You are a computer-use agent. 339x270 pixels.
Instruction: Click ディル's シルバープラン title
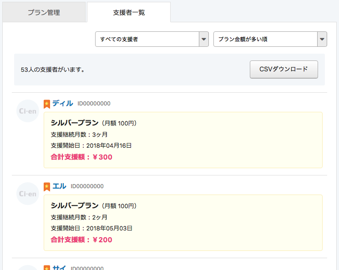[75, 123]
